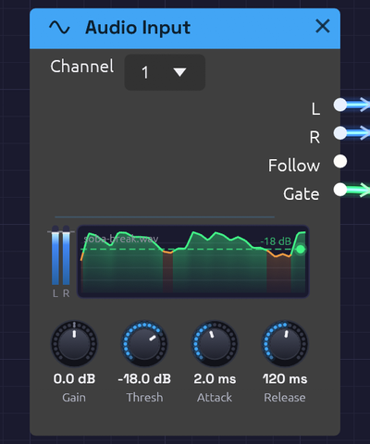
Task: Click the -18 dB label in waveform
Action: (x=276, y=241)
